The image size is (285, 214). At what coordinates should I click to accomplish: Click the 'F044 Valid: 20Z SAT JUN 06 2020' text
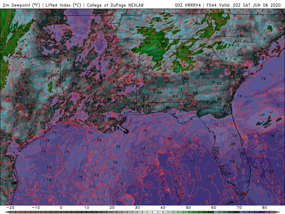[244, 5]
